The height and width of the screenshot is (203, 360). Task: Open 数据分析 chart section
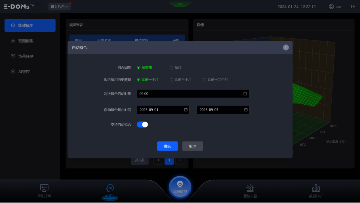point(316,191)
